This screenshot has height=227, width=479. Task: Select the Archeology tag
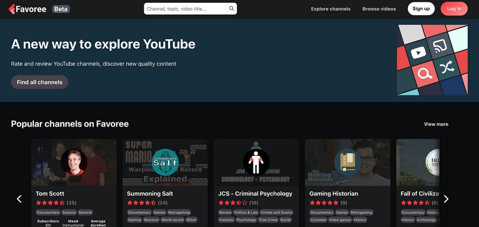click(427, 220)
